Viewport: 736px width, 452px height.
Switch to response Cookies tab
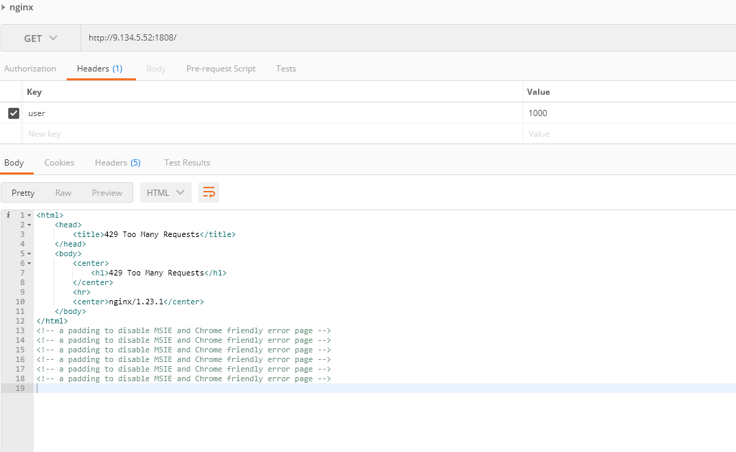point(59,163)
